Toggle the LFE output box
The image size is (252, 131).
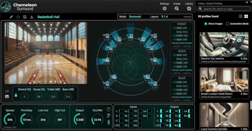pyautogui.click(x=162, y=125)
